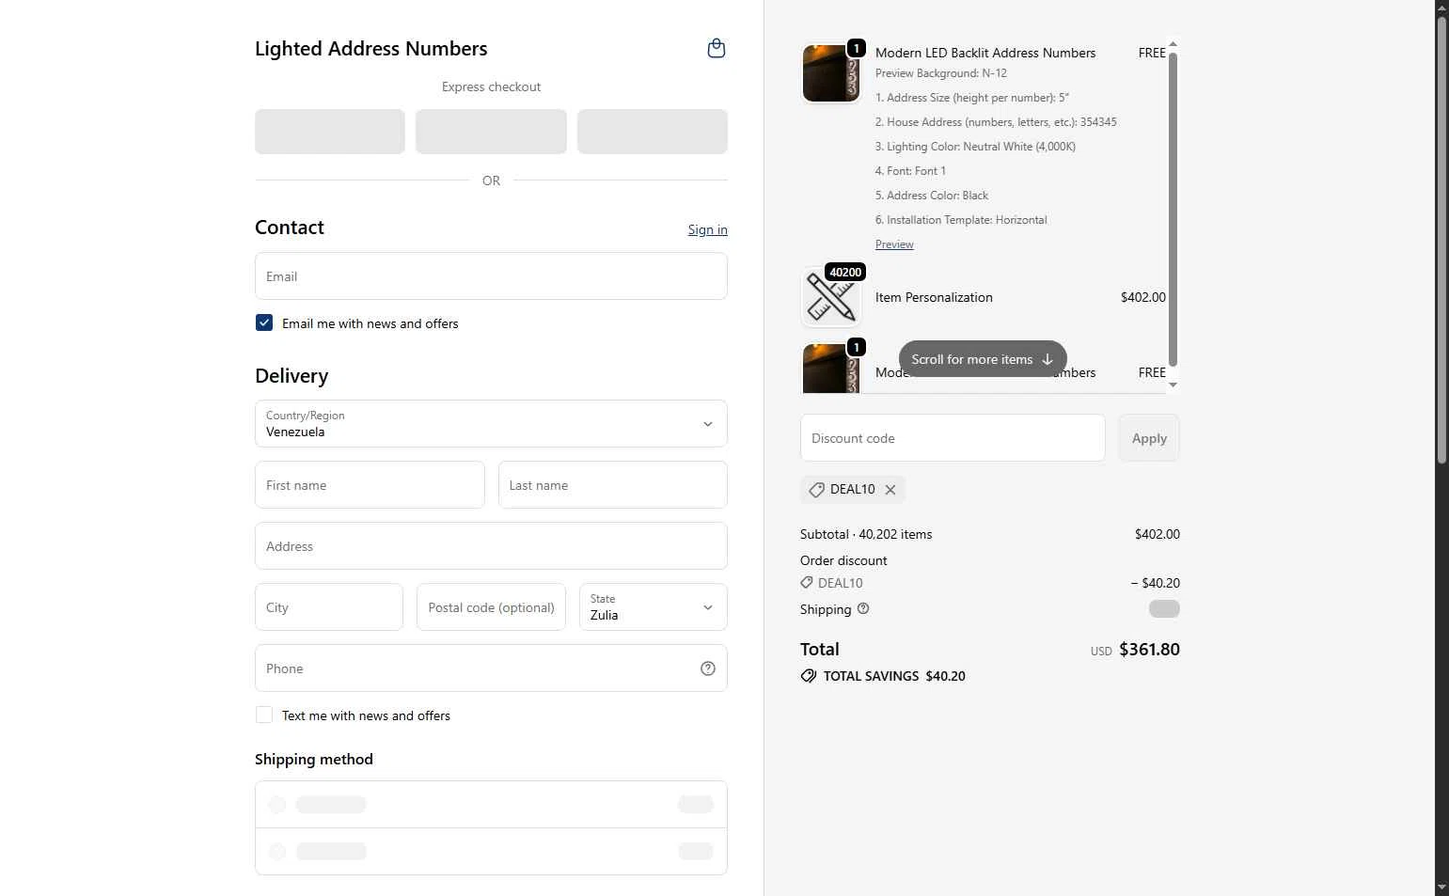Enable Text me with news and offers
The image size is (1449, 896).
click(x=264, y=715)
